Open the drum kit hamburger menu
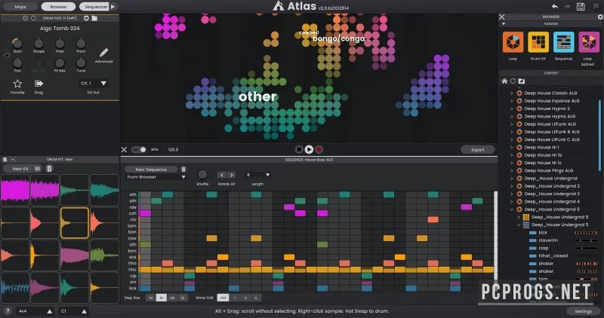Screen dimensions: 604x318 pos(37,169)
